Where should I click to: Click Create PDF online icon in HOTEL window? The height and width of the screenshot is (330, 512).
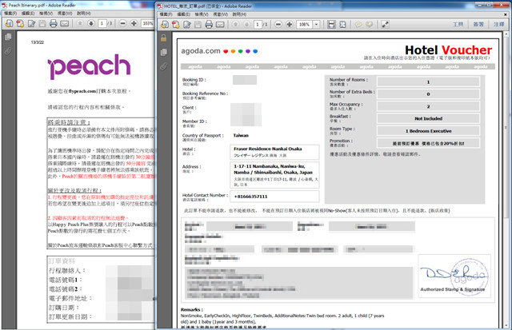point(176,25)
